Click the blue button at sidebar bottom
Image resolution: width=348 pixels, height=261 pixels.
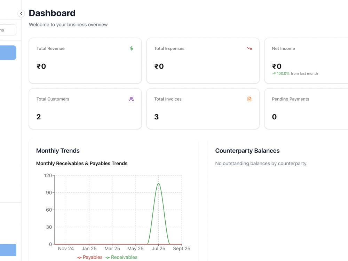pyautogui.click(x=8, y=250)
